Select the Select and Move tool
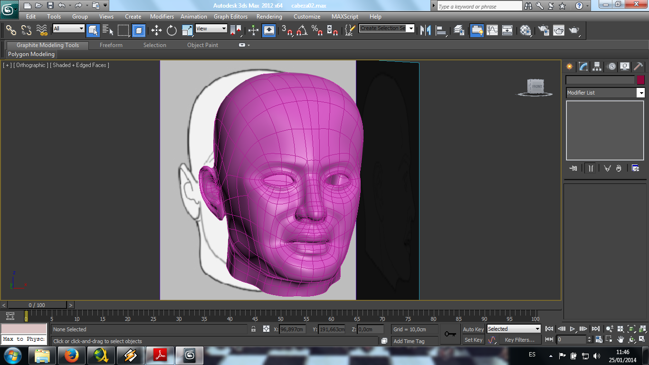The height and width of the screenshot is (365, 649). tap(156, 30)
